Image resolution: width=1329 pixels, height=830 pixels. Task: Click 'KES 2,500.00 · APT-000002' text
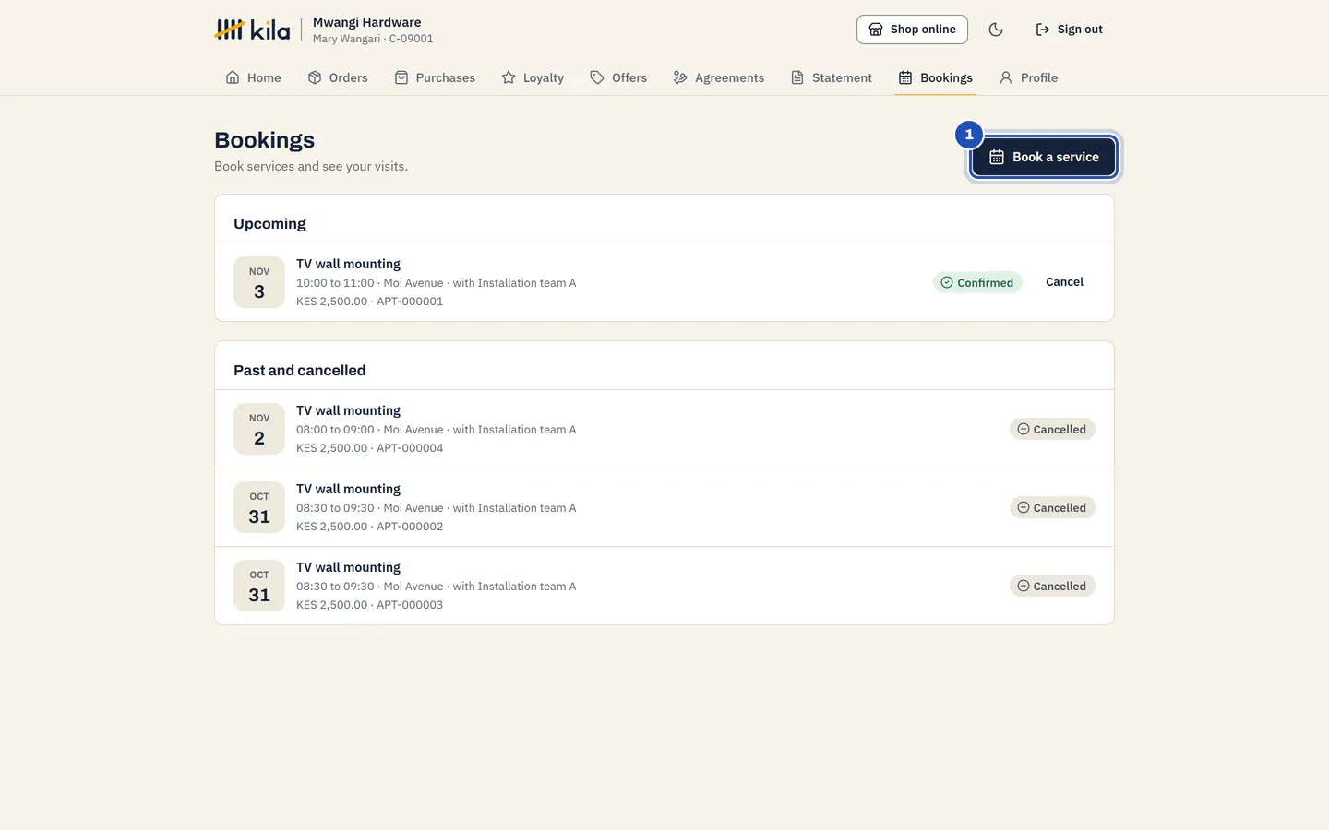[369, 527]
